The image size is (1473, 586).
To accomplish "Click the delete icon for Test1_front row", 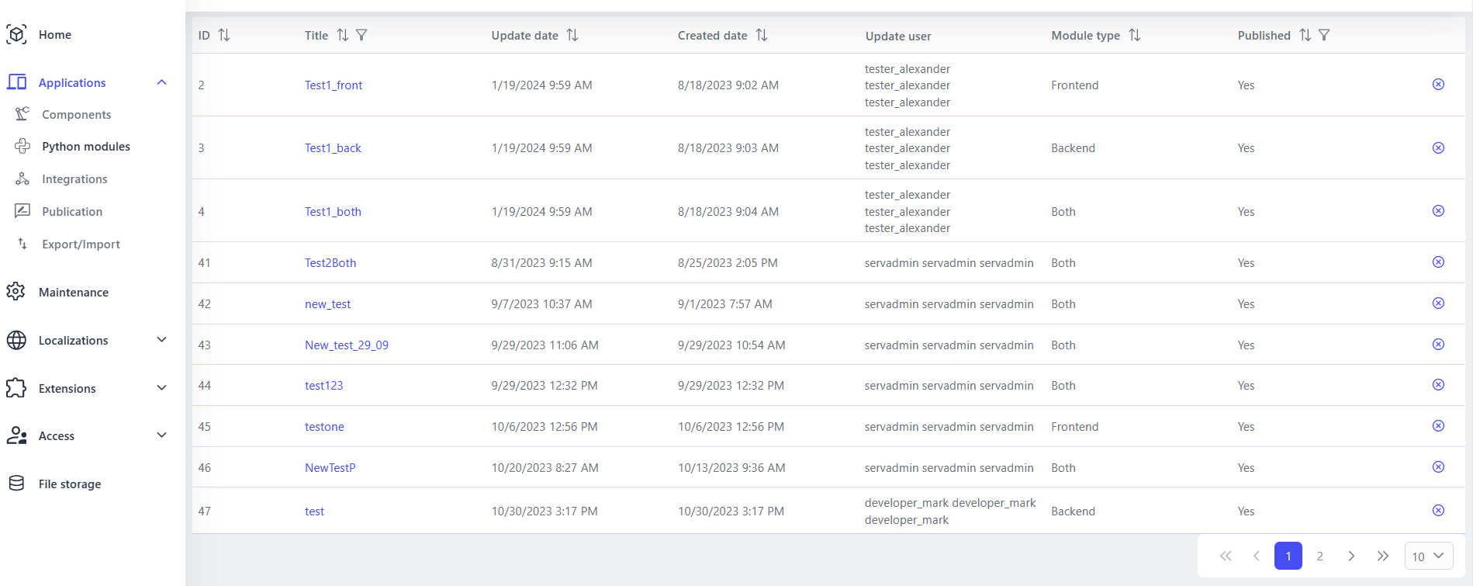I will tap(1438, 85).
